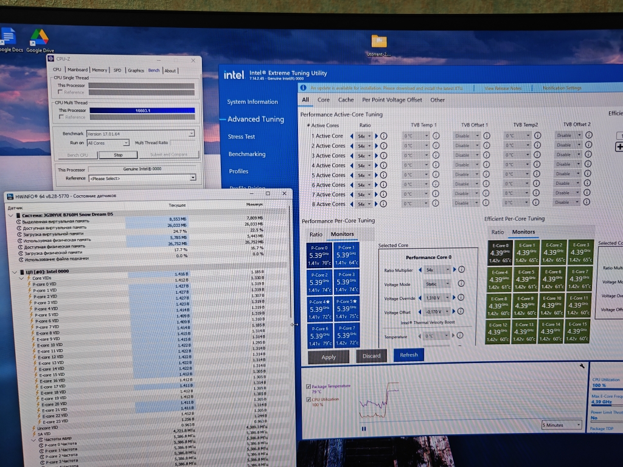This screenshot has width=623, height=467.
Task: Open the 5 Minutes graph duration dropdown
Action: click(562, 425)
